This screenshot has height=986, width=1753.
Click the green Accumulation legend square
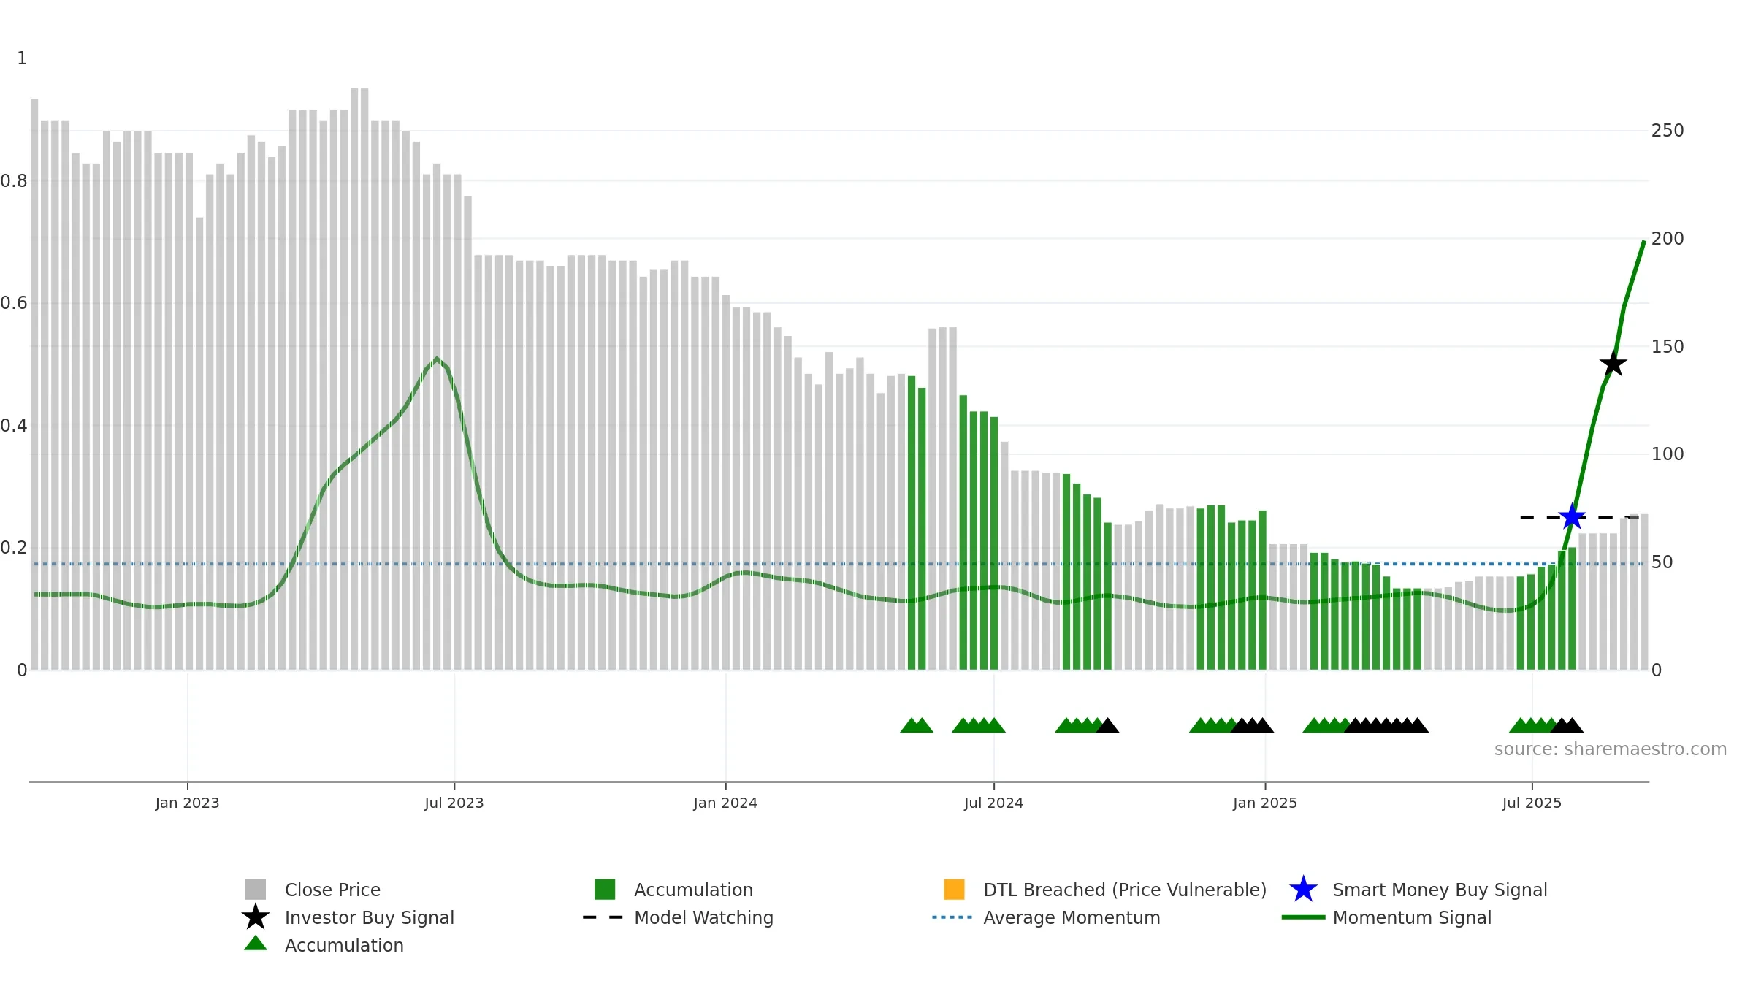pyautogui.click(x=605, y=890)
